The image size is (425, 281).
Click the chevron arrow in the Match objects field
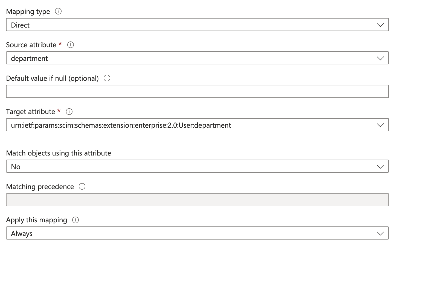(x=380, y=166)
